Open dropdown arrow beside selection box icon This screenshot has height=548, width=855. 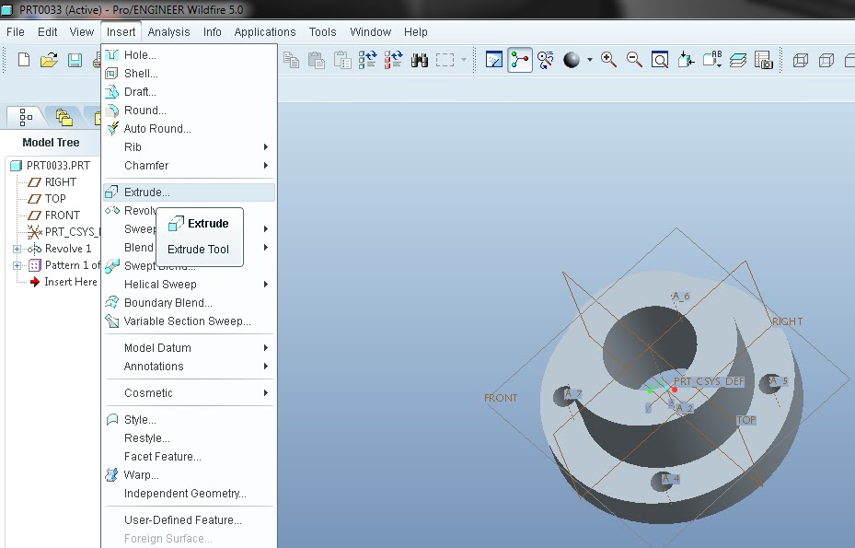[x=464, y=60]
